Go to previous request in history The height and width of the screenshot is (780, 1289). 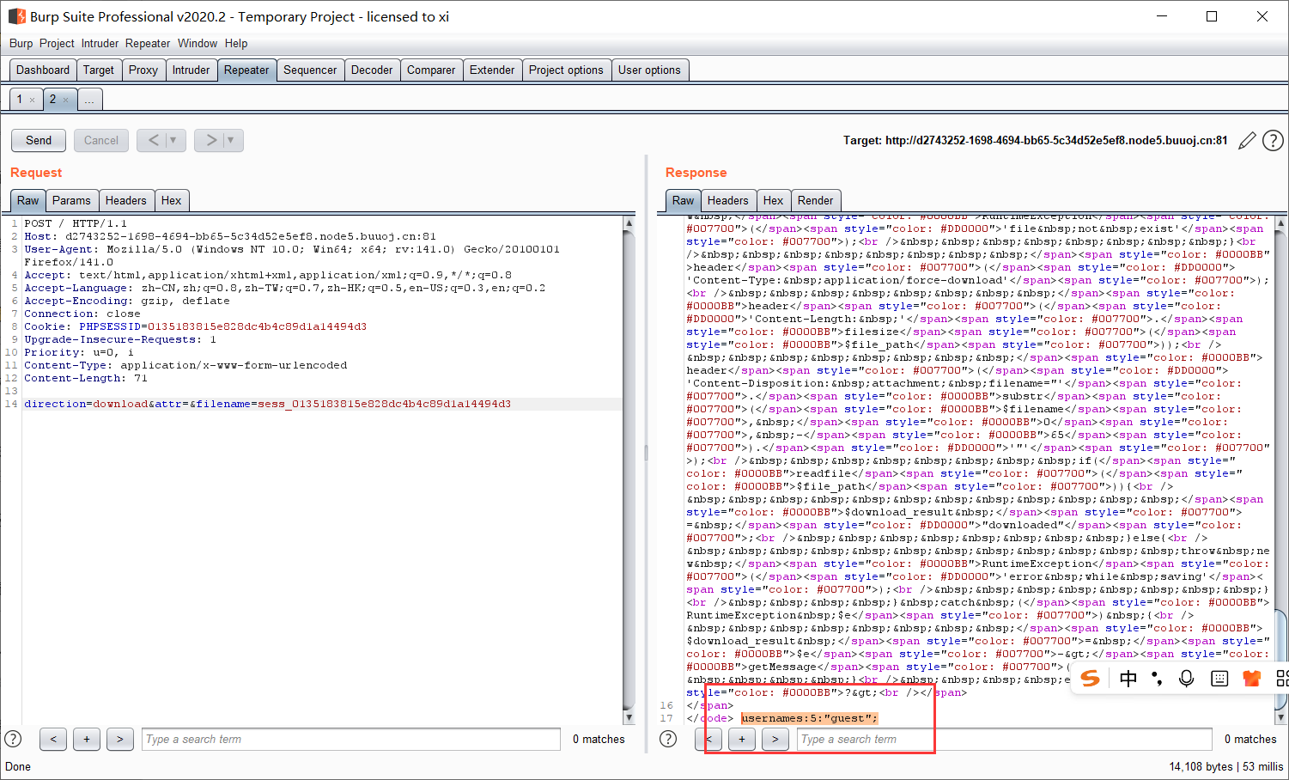click(153, 140)
